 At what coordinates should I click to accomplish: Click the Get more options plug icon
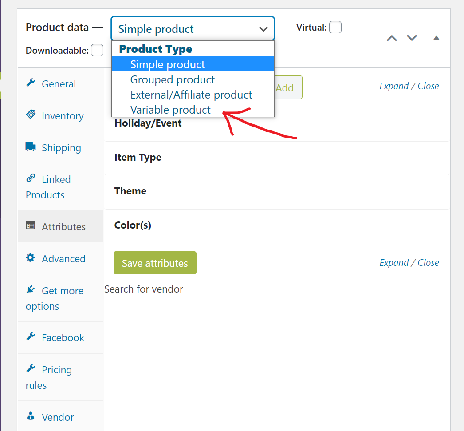pyautogui.click(x=31, y=289)
